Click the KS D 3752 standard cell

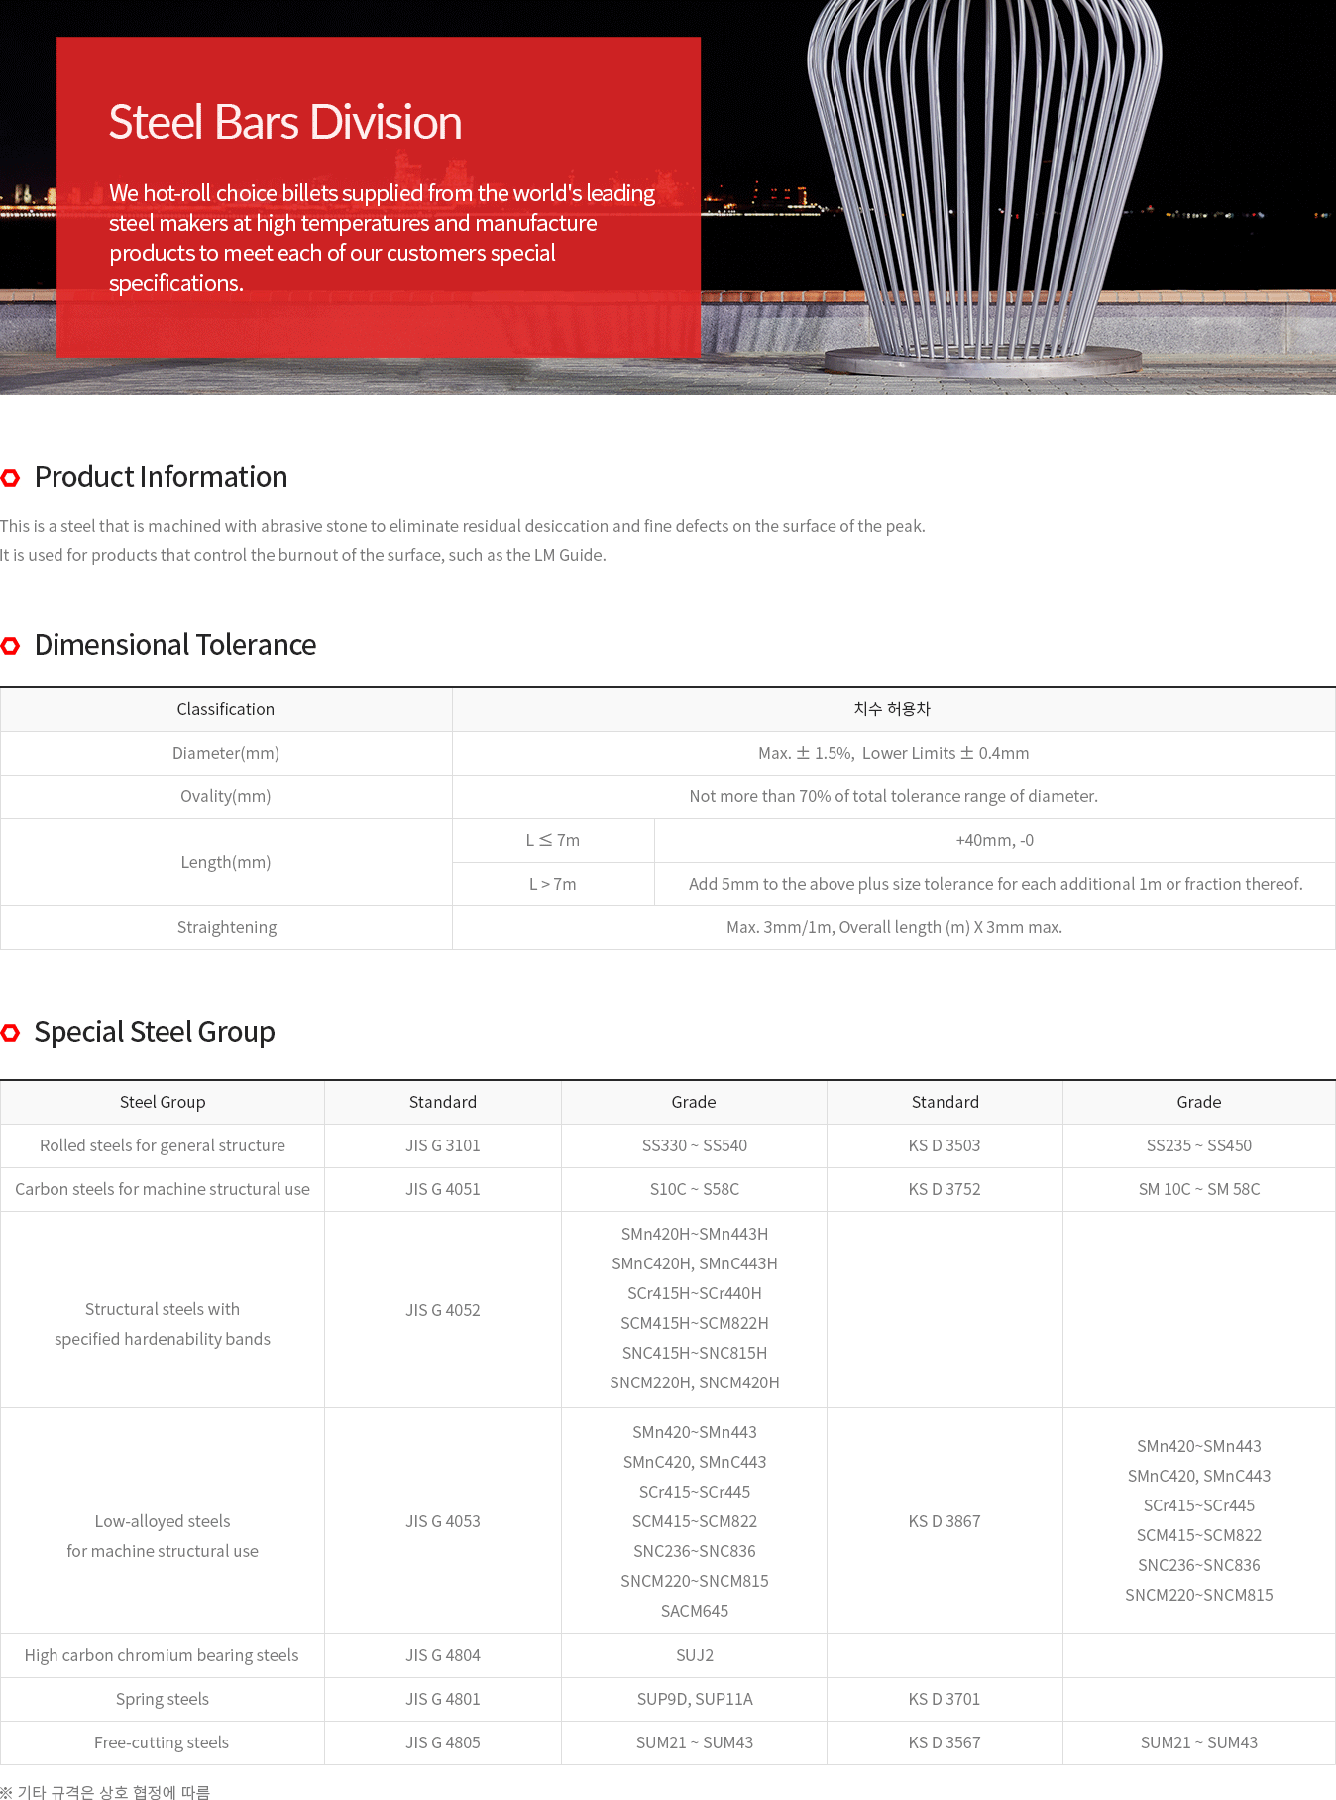[x=944, y=1189]
